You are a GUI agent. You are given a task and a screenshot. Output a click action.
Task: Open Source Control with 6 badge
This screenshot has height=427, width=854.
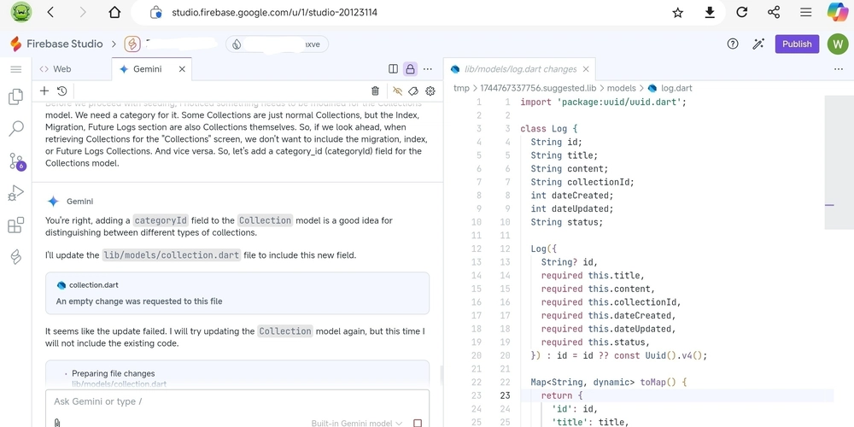point(16,161)
